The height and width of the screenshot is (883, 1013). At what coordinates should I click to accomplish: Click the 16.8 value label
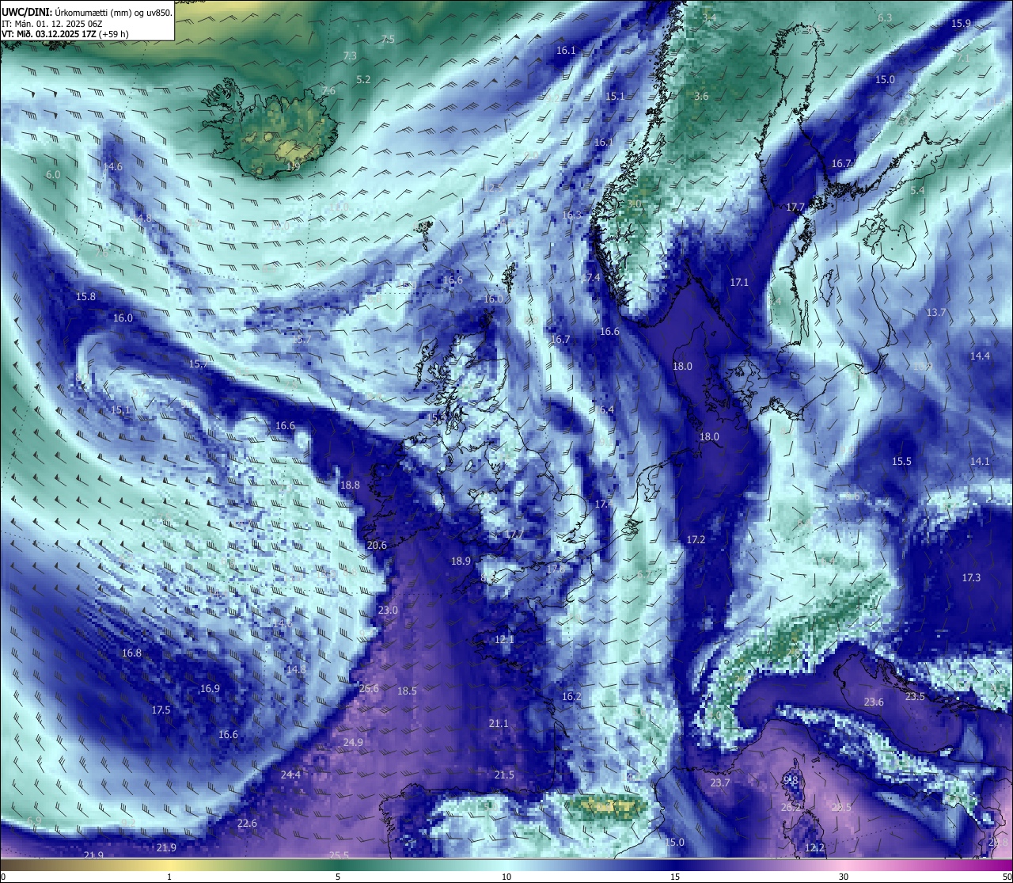[x=131, y=653]
